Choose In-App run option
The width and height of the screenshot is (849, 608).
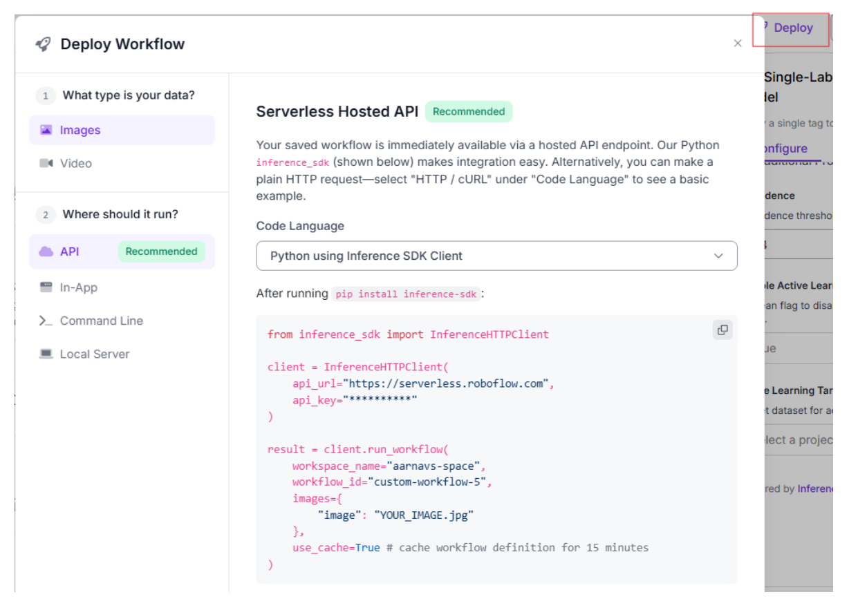point(122,287)
